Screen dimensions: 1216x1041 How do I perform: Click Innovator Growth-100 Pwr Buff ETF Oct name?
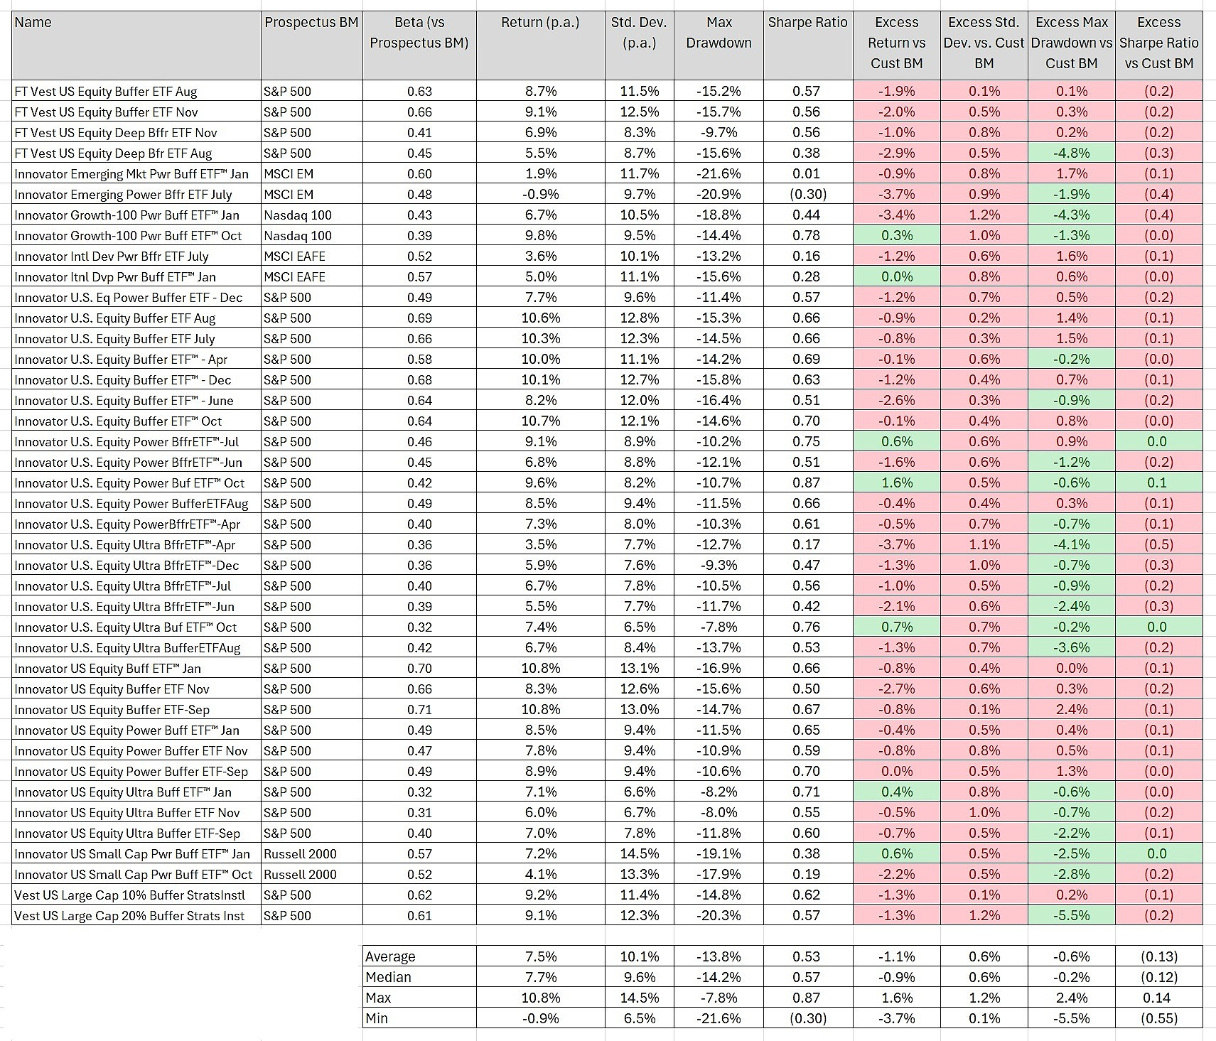pos(136,235)
